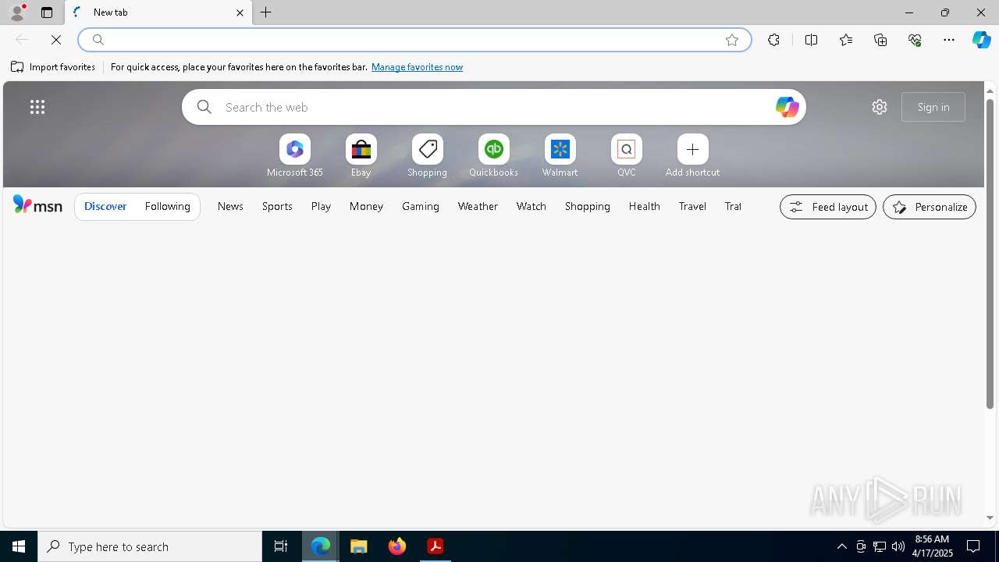999x562 pixels.
Task: Open File Explorer from taskbar
Action: pos(359,546)
